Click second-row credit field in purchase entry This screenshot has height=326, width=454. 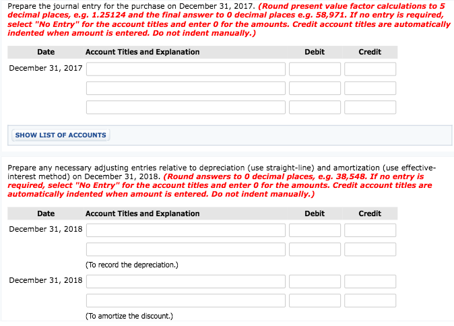click(370, 88)
